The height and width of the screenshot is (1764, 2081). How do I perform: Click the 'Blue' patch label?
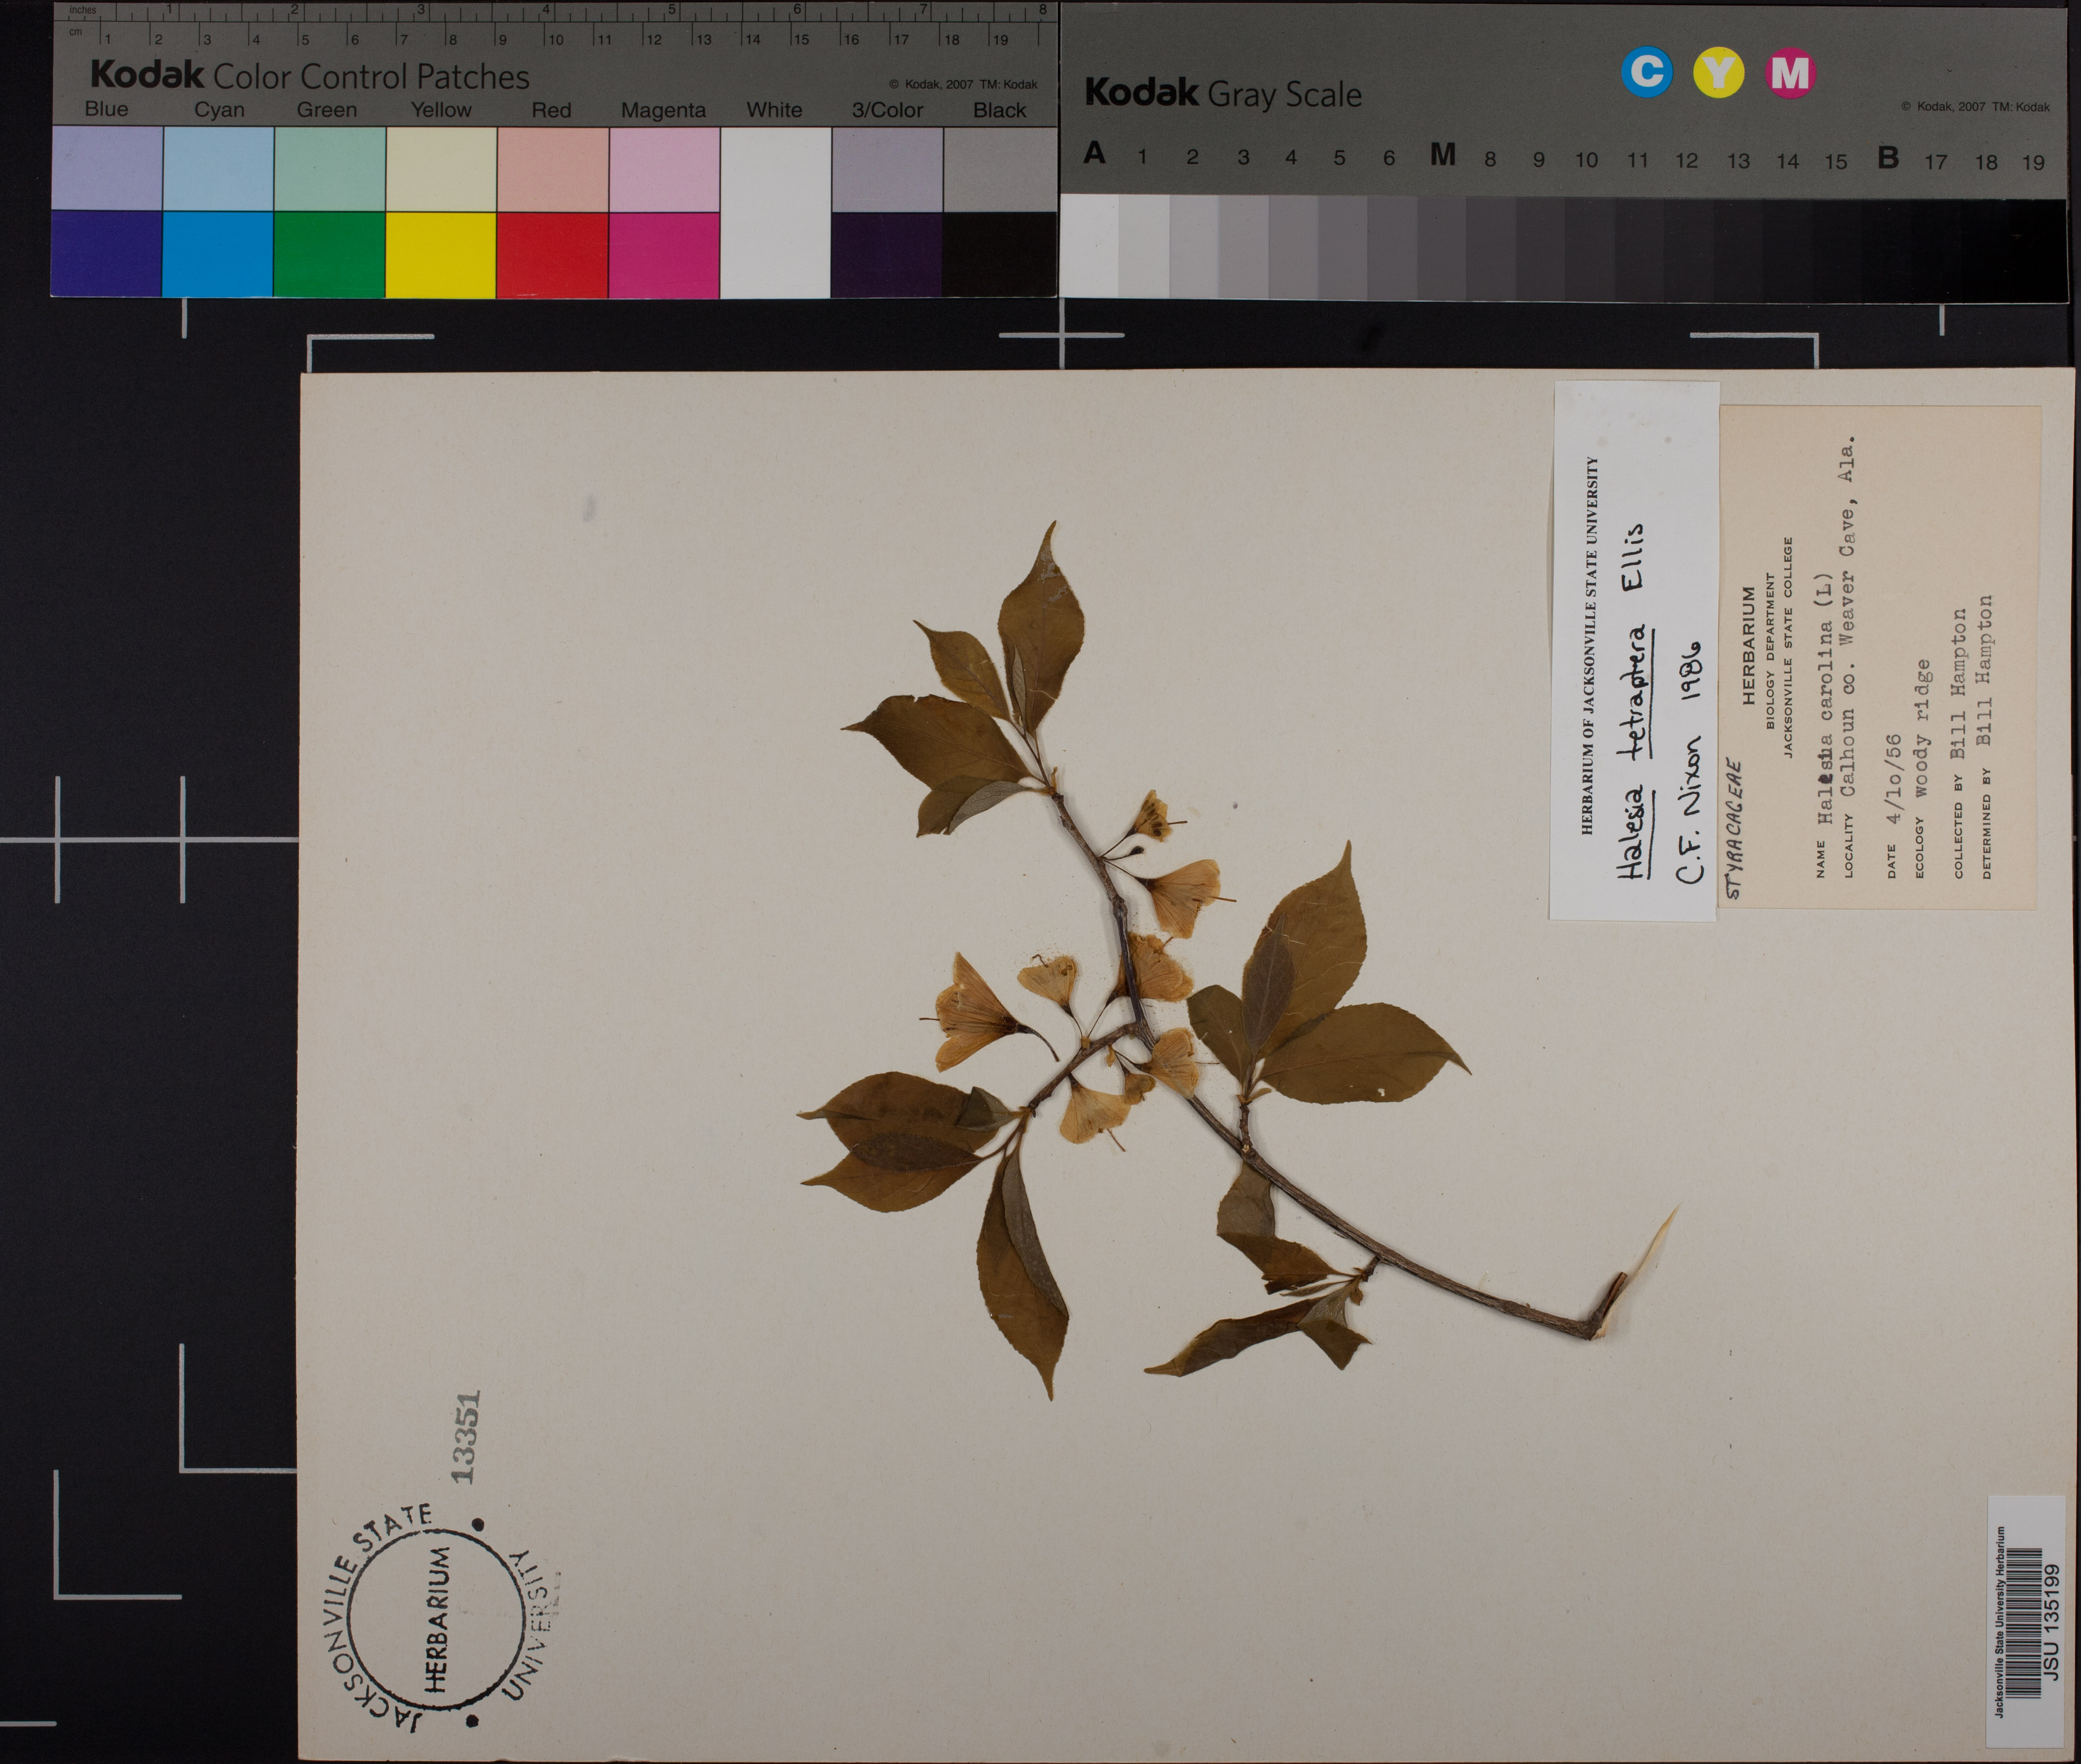pyautogui.click(x=106, y=109)
